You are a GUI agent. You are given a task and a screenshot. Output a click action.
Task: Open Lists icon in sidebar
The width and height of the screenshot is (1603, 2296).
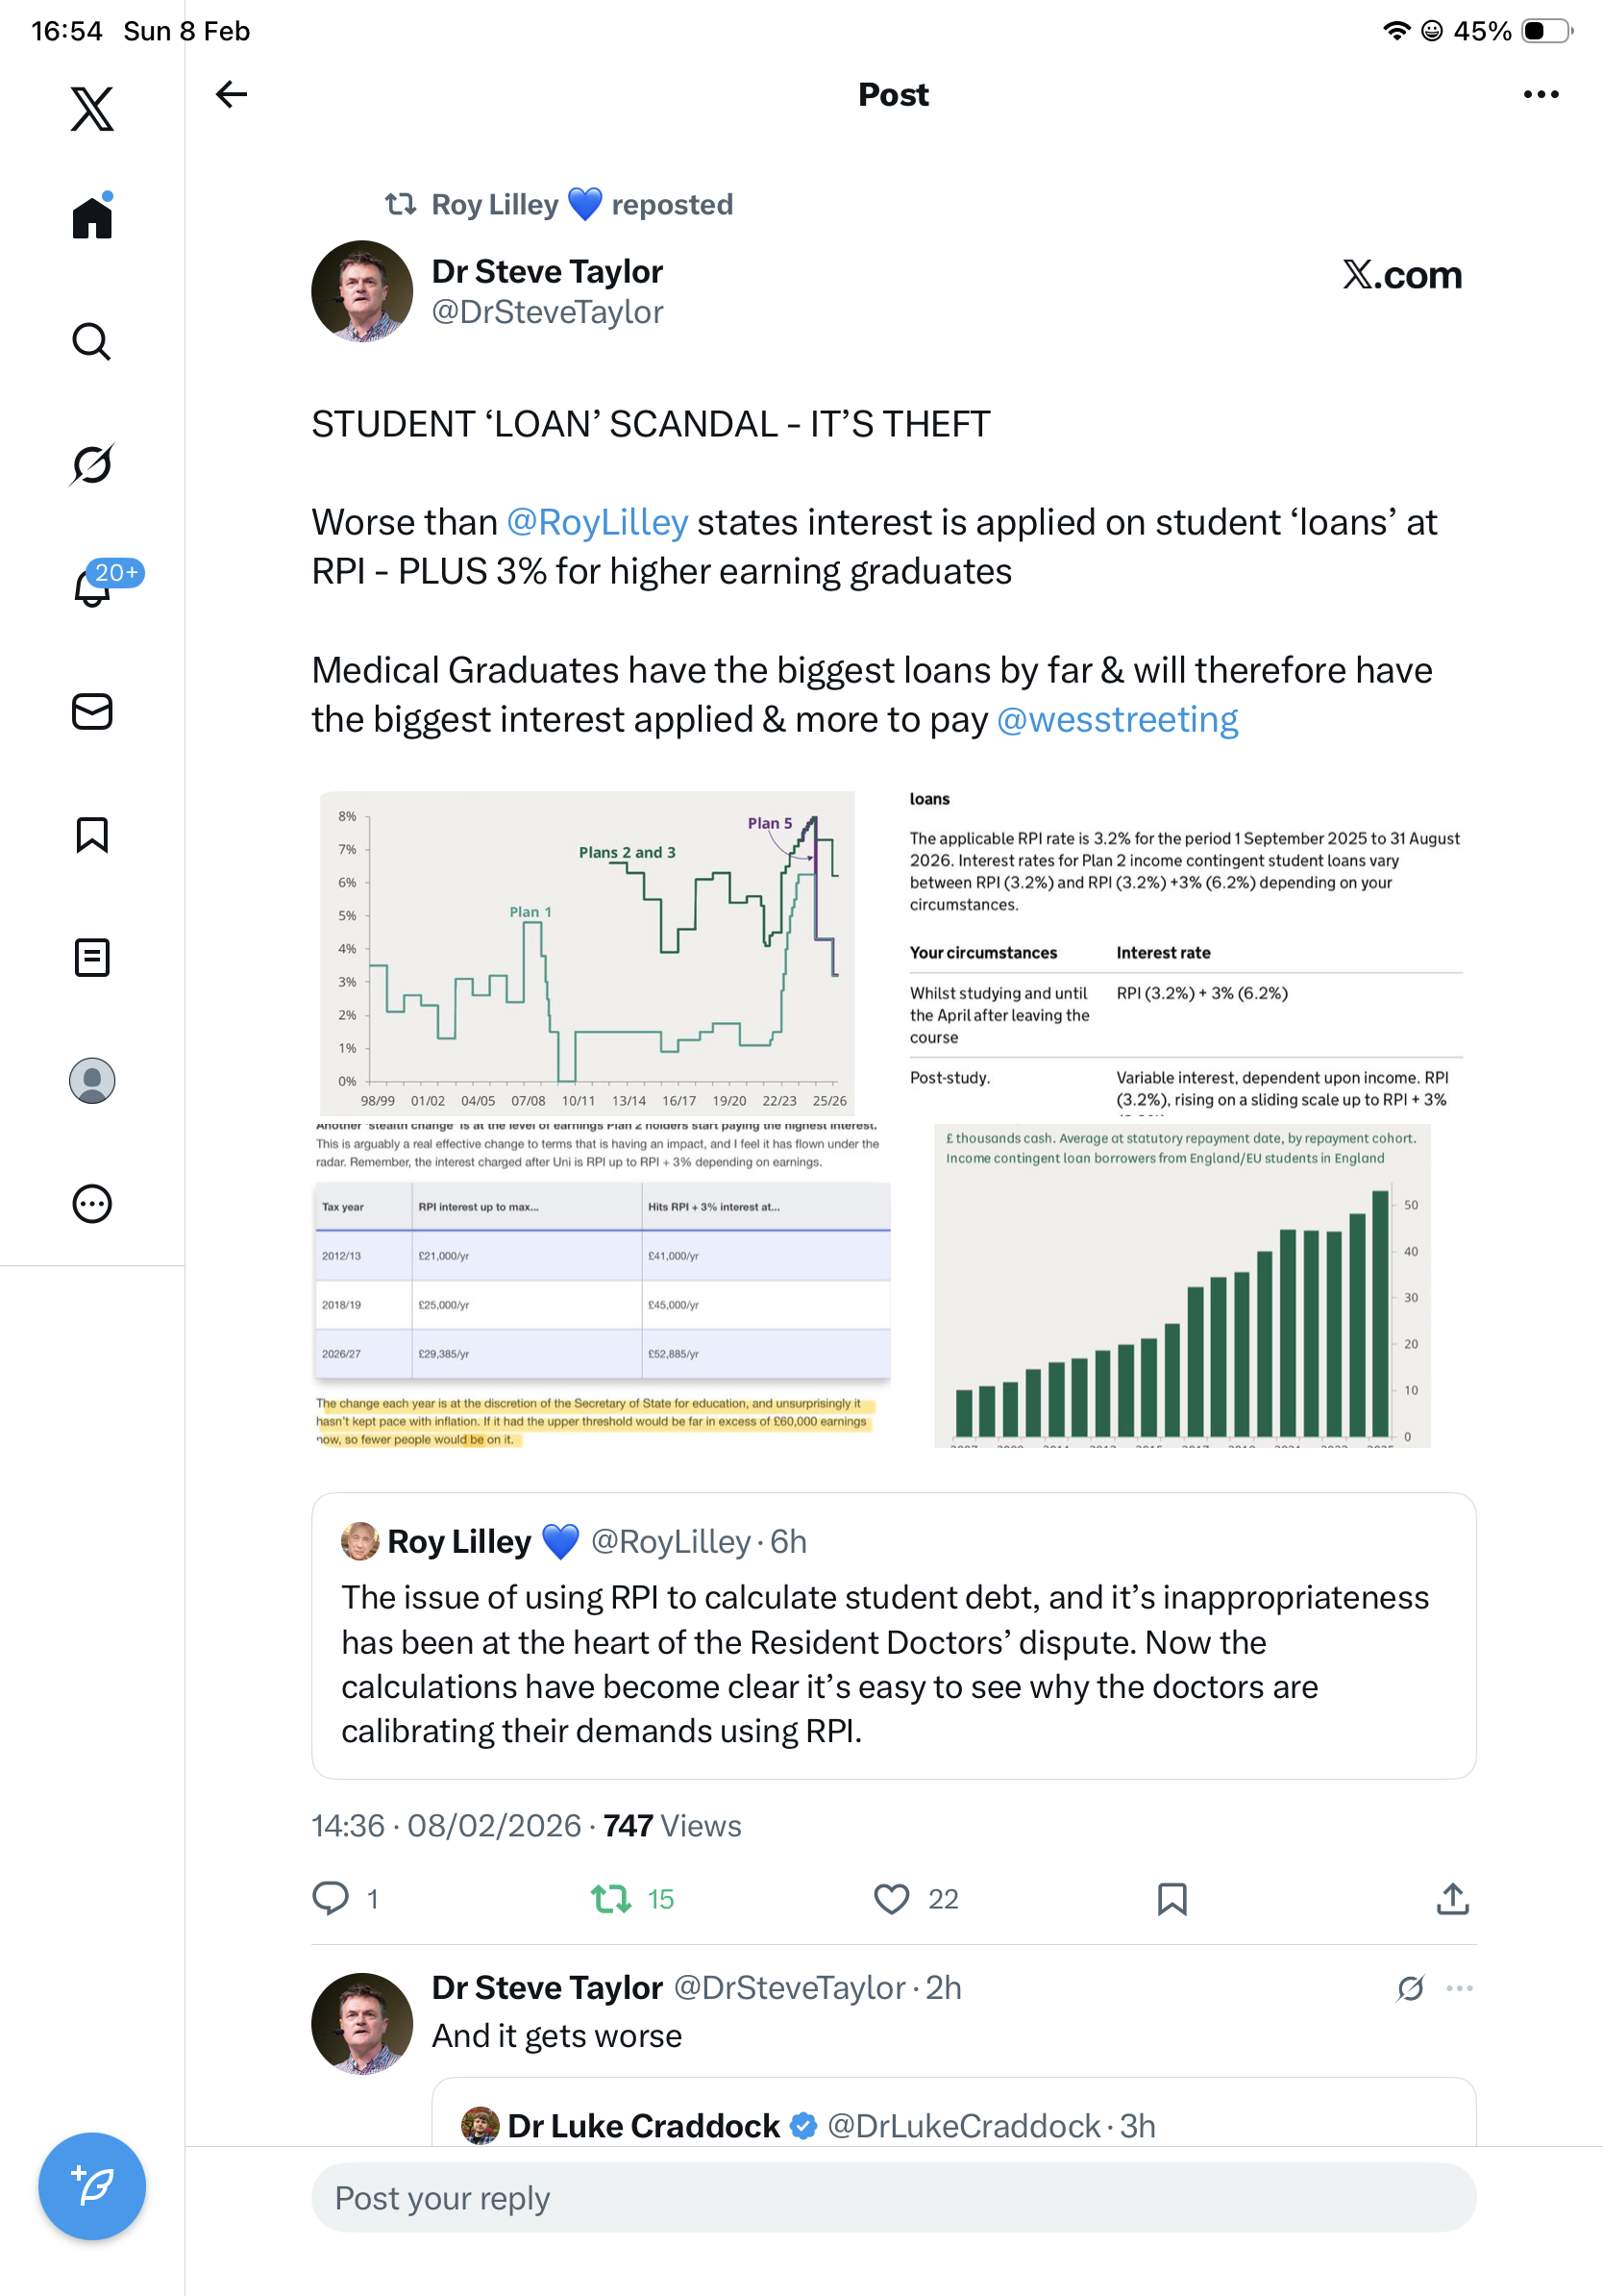point(92,958)
